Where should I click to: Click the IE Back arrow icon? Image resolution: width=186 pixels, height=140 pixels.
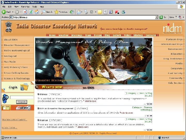point(4,12)
